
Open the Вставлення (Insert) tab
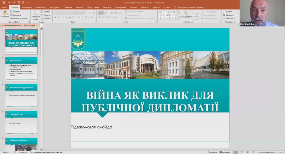[x=27, y=7]
